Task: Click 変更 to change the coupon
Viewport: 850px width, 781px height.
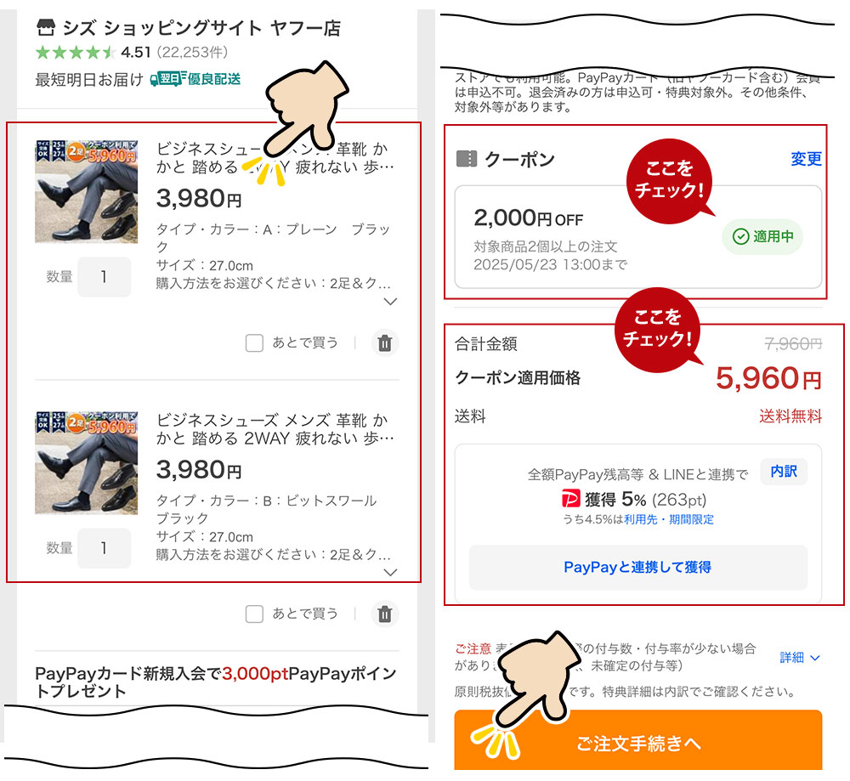Action: 806,159
